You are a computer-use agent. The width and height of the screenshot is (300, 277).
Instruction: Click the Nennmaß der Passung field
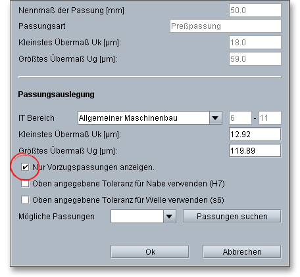click(255, 10)
